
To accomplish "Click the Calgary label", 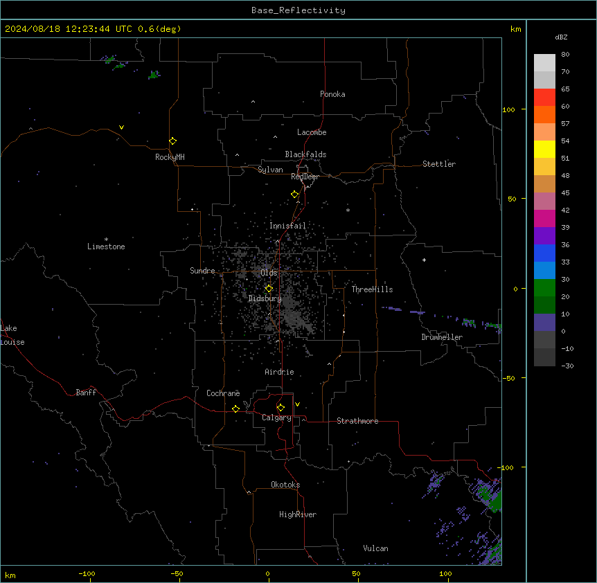I will pyautogui.click(x=276, y=418).
